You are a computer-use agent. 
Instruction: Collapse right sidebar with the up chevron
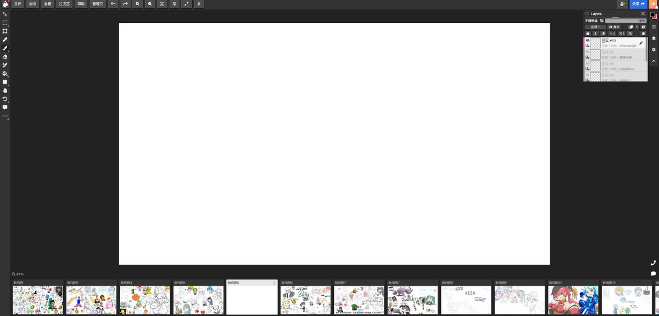coord(654,61)
